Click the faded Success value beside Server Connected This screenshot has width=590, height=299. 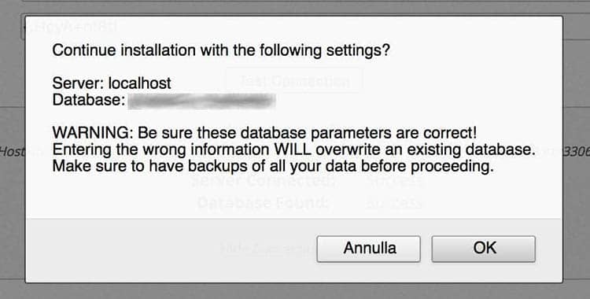pyautogui.click(x=395, y=182)
